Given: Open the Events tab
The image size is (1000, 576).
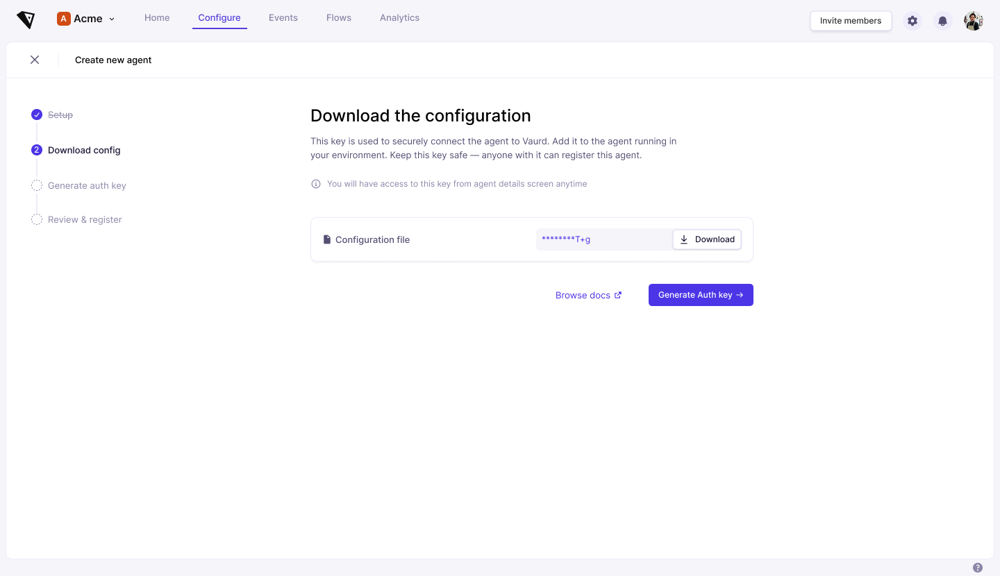Looking at the screenshot, I should click(x=283, y=18).
